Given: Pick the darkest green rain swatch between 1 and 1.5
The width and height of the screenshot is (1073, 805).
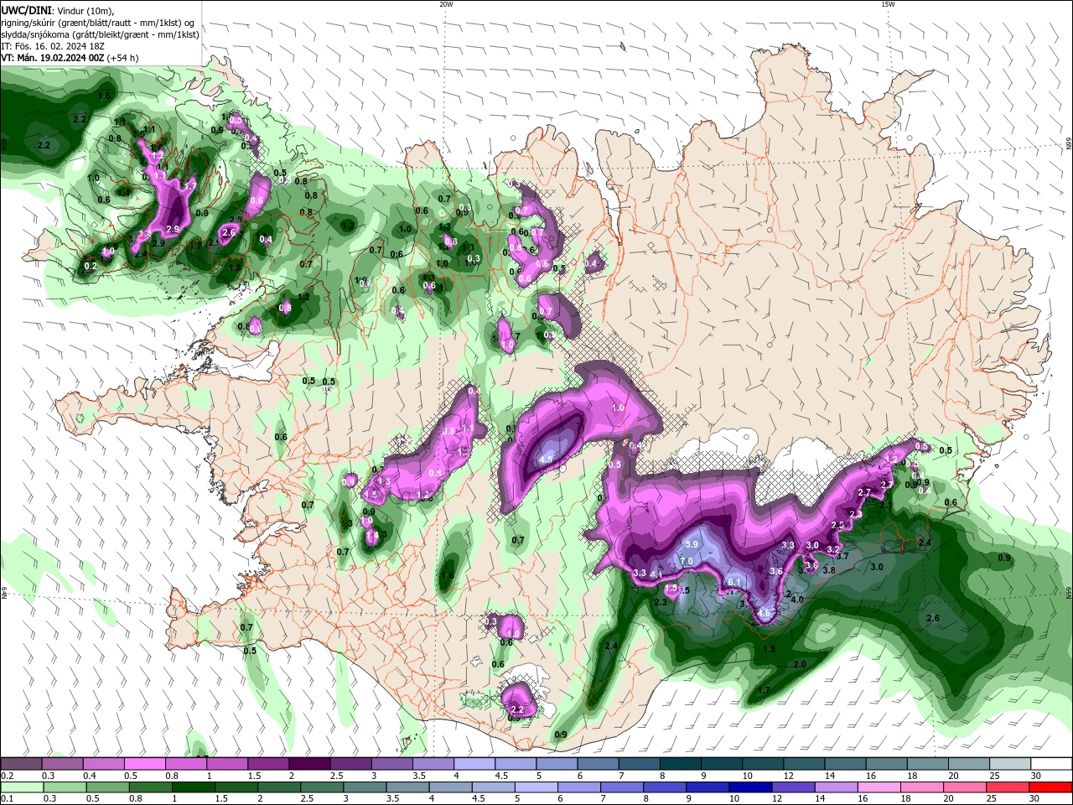Looking at the screenshot, I should coord(193,787).
